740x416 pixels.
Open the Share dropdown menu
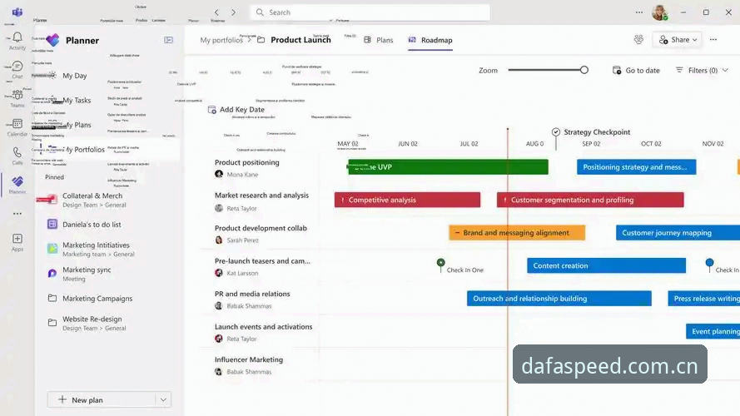point(678,40)
